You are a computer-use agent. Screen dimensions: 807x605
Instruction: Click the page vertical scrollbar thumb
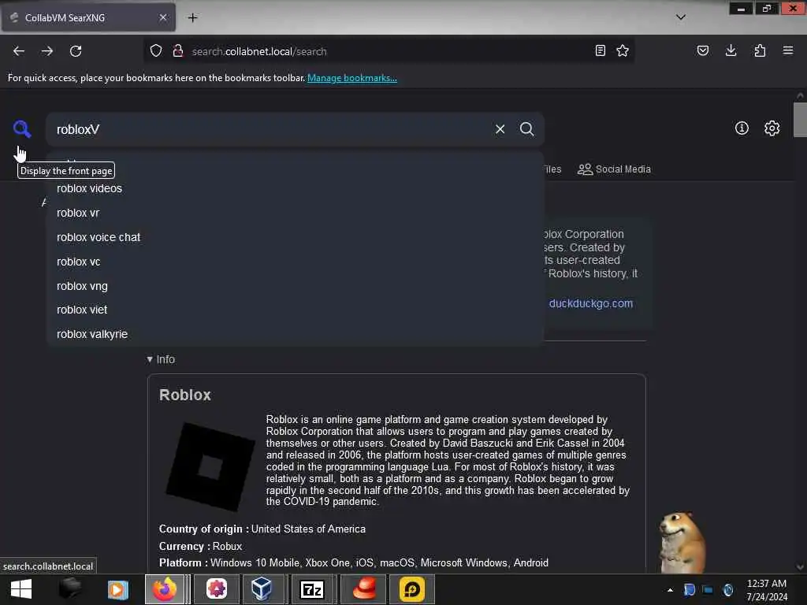point(800,120)
